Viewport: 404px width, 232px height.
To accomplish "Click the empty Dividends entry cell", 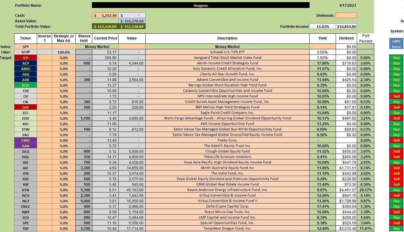I will pyautogui.click(x=346, y=15).
